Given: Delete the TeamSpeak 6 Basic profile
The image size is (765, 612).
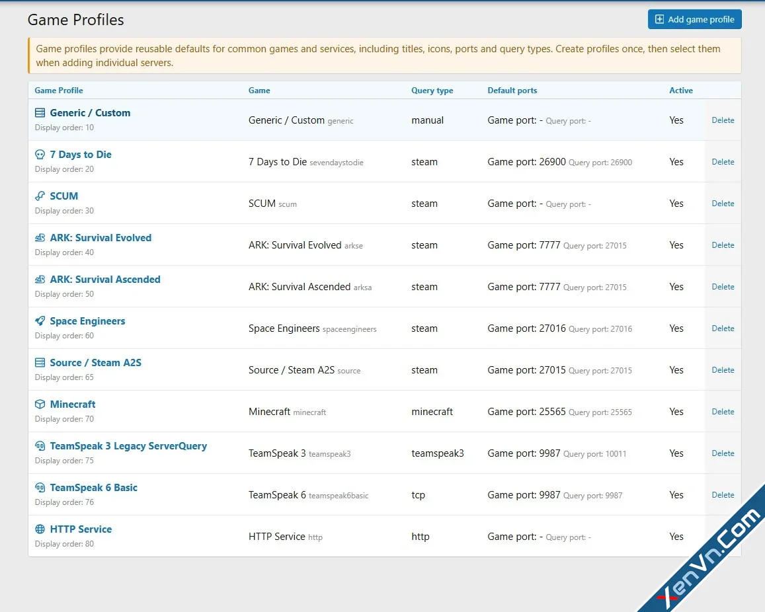Looking at the screenshot, I should click(x=723, y=495).
